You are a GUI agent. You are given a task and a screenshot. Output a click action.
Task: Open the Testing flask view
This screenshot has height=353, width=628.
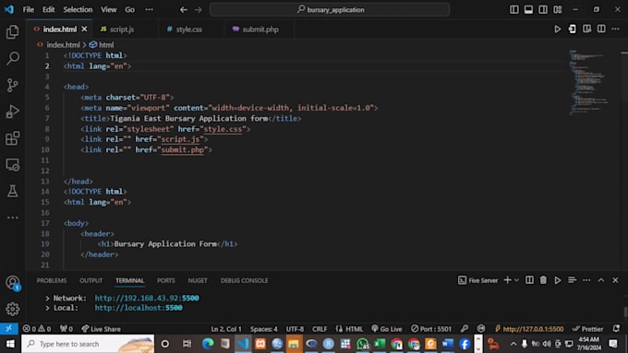(12, 191)
